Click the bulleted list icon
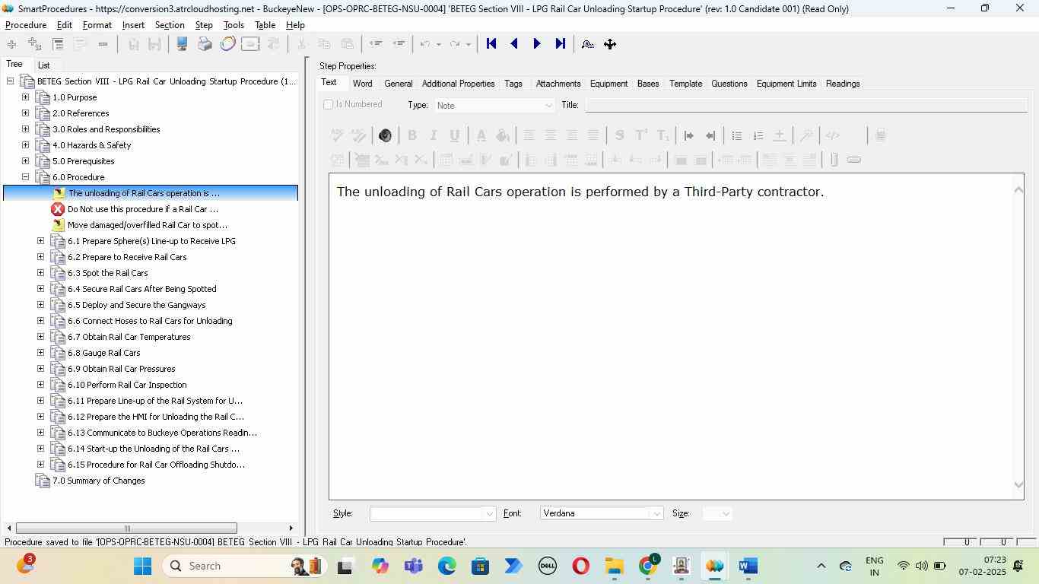Screen dimensions: 1039x584 pos(736,135)
